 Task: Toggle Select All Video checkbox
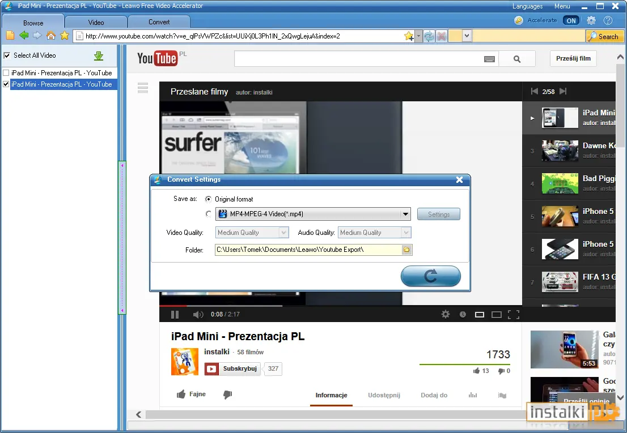[7, 55]
